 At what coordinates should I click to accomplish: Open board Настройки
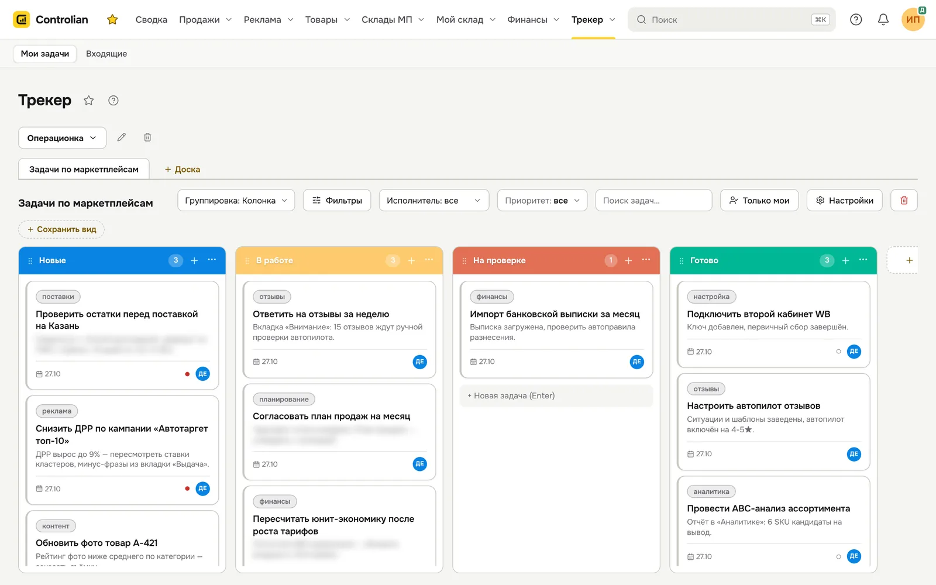844,200
